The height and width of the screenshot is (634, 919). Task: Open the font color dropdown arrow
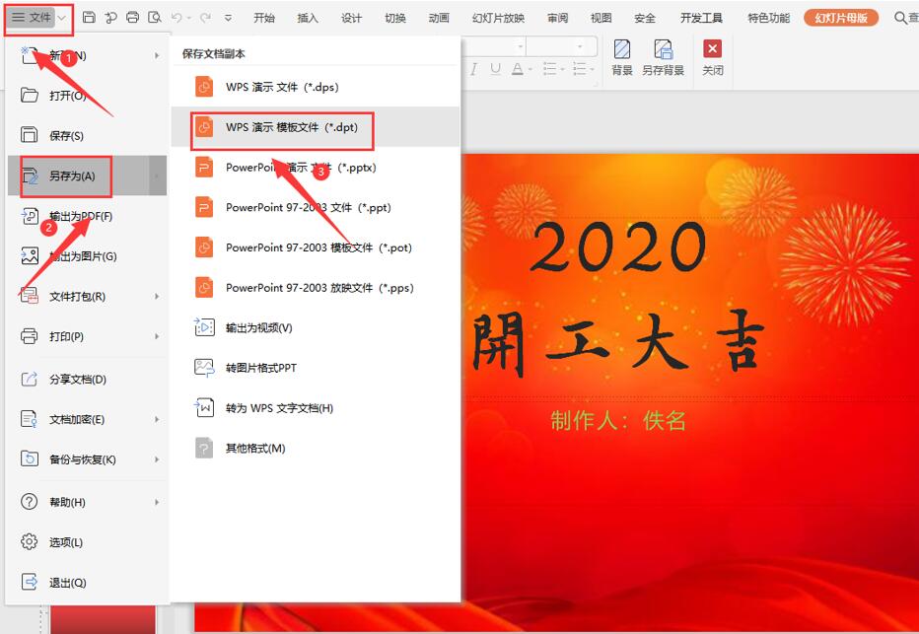pyautogui.click(x=530, y=70)
